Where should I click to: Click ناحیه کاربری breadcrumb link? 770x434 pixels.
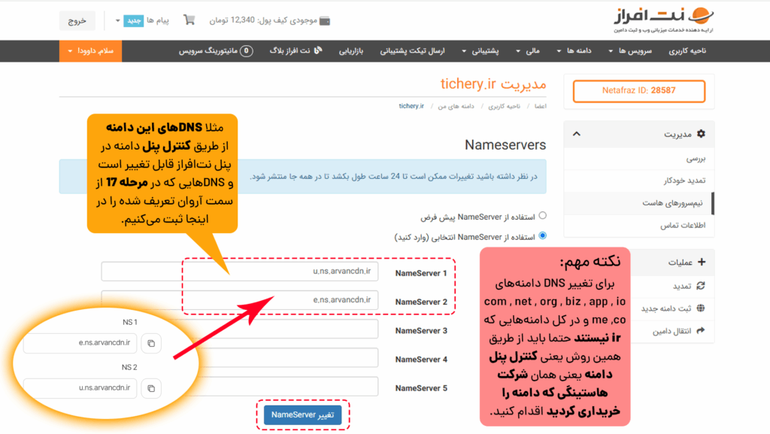(x=504, y=106)
